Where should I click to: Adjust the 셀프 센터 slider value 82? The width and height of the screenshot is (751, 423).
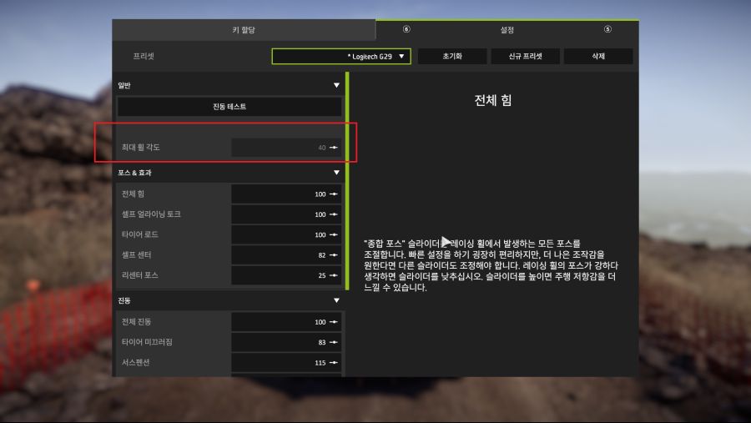pos(286,254)
